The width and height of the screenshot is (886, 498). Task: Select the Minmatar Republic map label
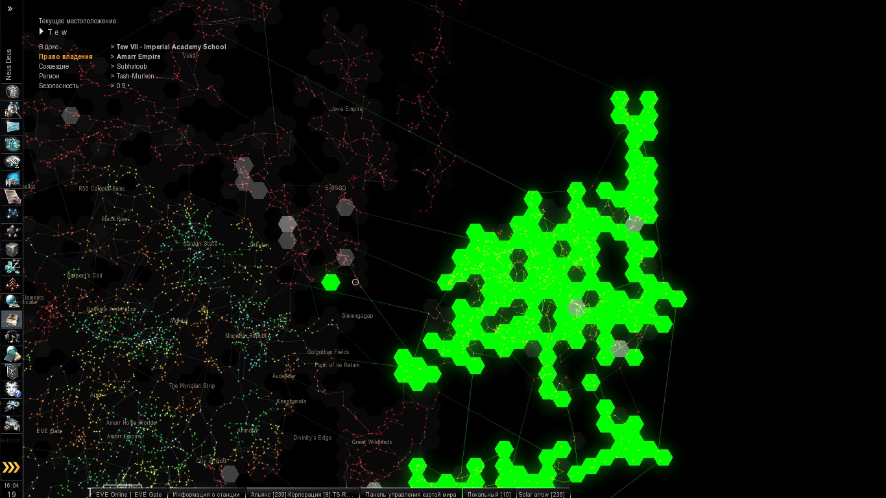point(247,336)
